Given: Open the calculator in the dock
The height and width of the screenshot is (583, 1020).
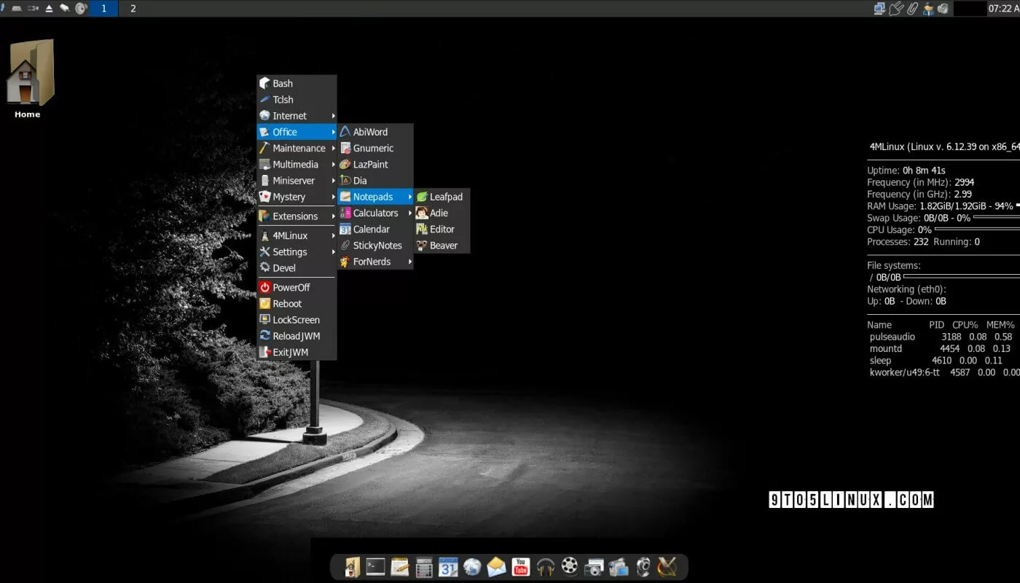Looking at the screenshot, I should pyautogui.click(x=423, y=566).
